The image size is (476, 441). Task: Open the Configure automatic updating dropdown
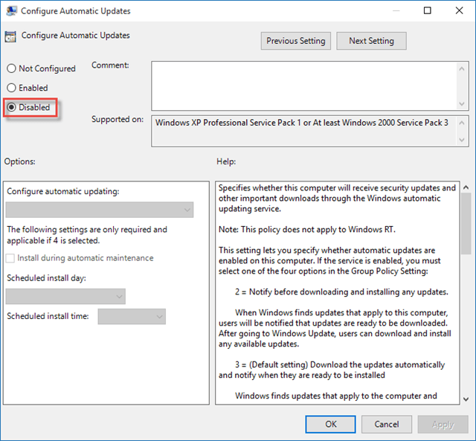[100, 210]
